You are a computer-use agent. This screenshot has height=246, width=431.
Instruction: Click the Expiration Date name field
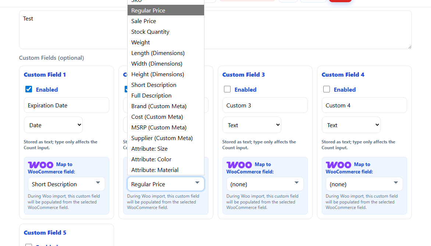pyautogui.click(x=66, y=105)
